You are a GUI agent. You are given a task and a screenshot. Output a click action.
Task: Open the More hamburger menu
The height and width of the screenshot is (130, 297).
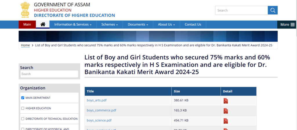(287, 25)
